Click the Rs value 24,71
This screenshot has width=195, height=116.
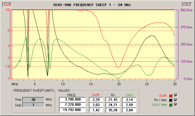point(113,105)
